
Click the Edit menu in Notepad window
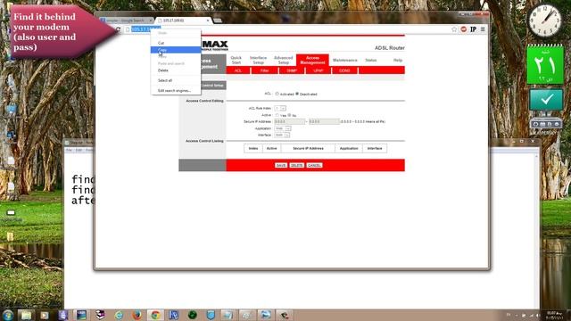tap(79, 150)
